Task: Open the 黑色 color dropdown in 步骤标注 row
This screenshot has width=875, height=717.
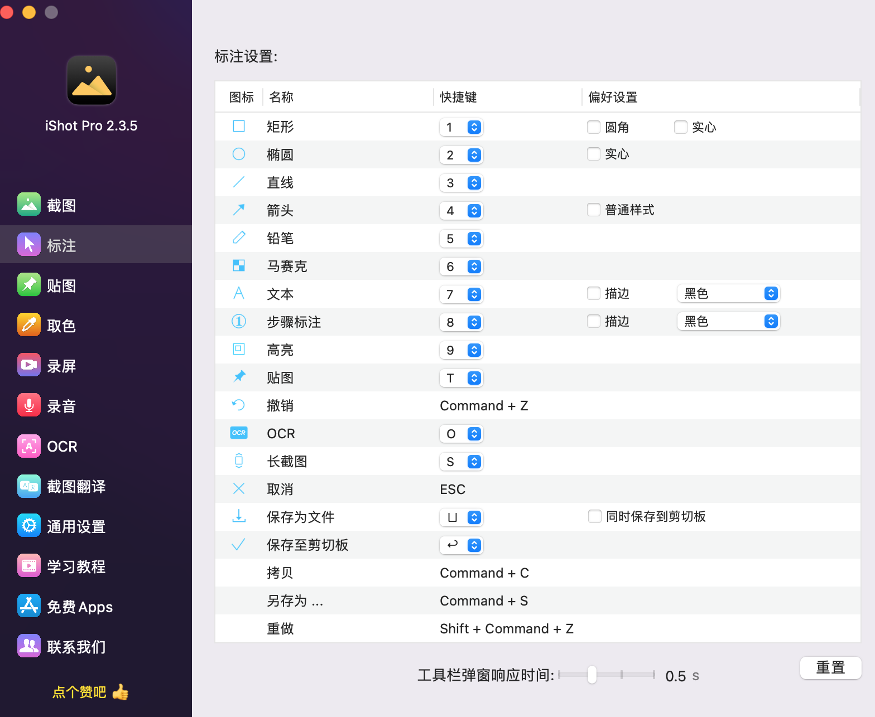Action: (x=728, y=321)
